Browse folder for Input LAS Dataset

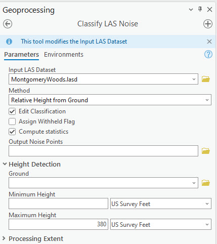[206, 79]
